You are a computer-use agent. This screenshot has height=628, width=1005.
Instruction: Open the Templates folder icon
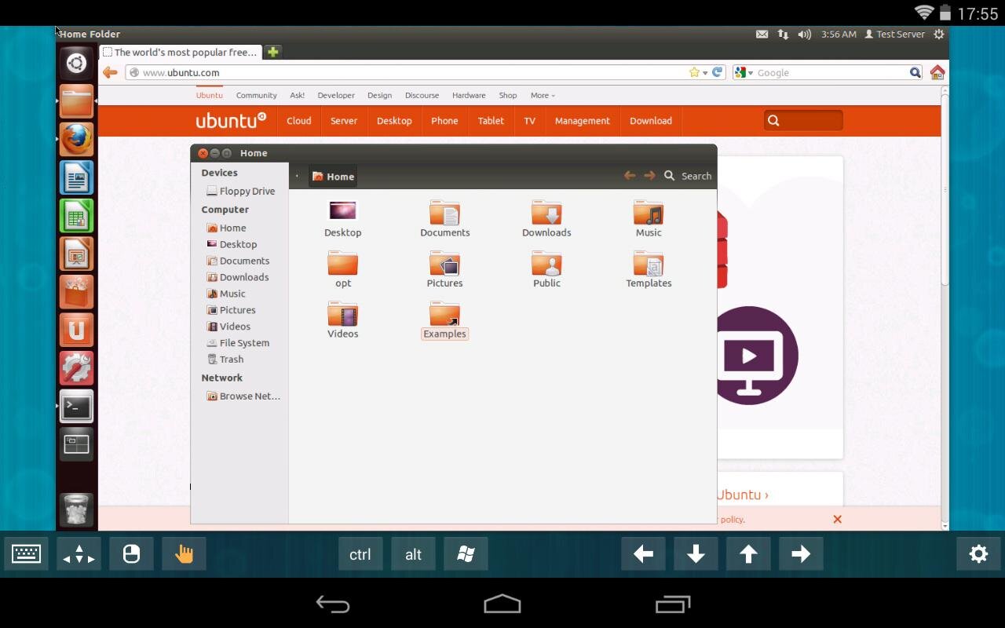[649, 263]
